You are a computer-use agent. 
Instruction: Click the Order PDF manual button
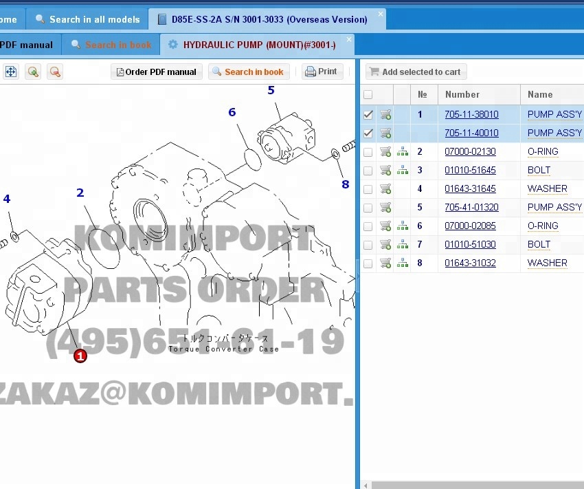157,72
